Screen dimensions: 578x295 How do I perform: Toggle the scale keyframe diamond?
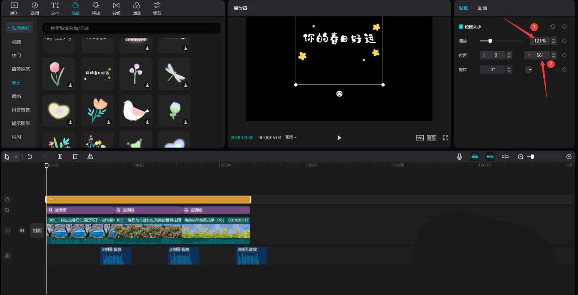coord(564,41)
